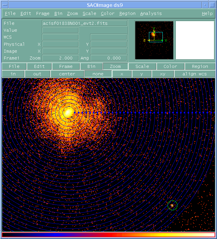The width and height of the screenshot is (217, 239).
Task: Click the color bar below the image
Action: click(108, 235)
